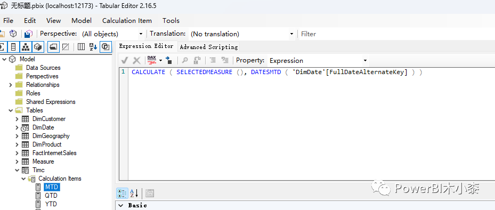
Task: Click the alphabetical sort icon in properties toolbar
Action: [x=134, y=193]
